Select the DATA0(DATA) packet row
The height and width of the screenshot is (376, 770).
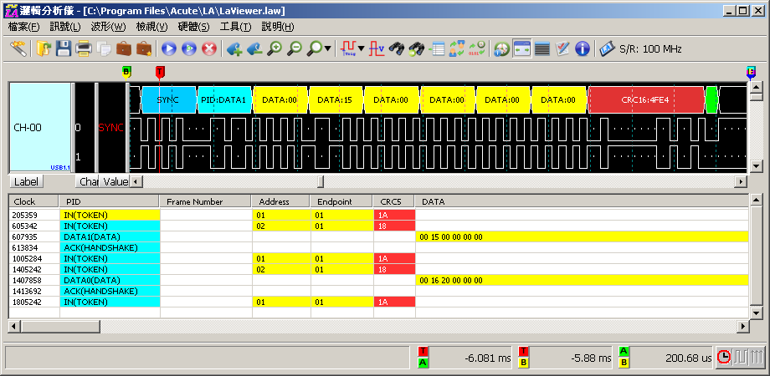click(378, 280)
